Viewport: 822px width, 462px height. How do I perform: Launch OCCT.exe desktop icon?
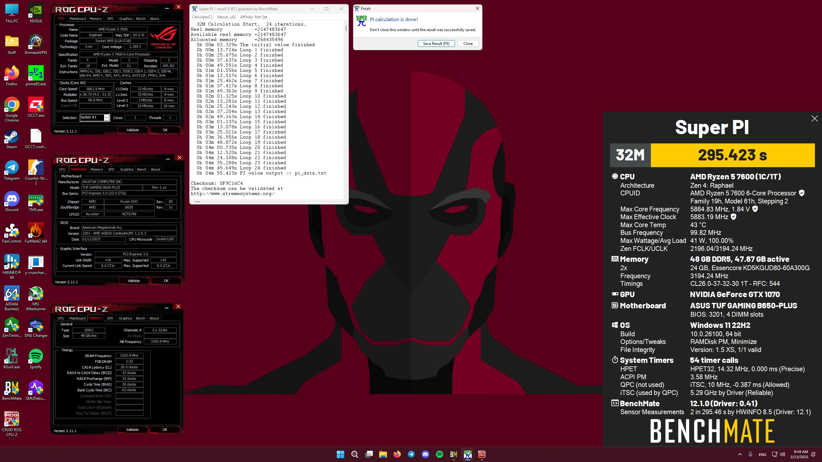click(x=36, y=107)
